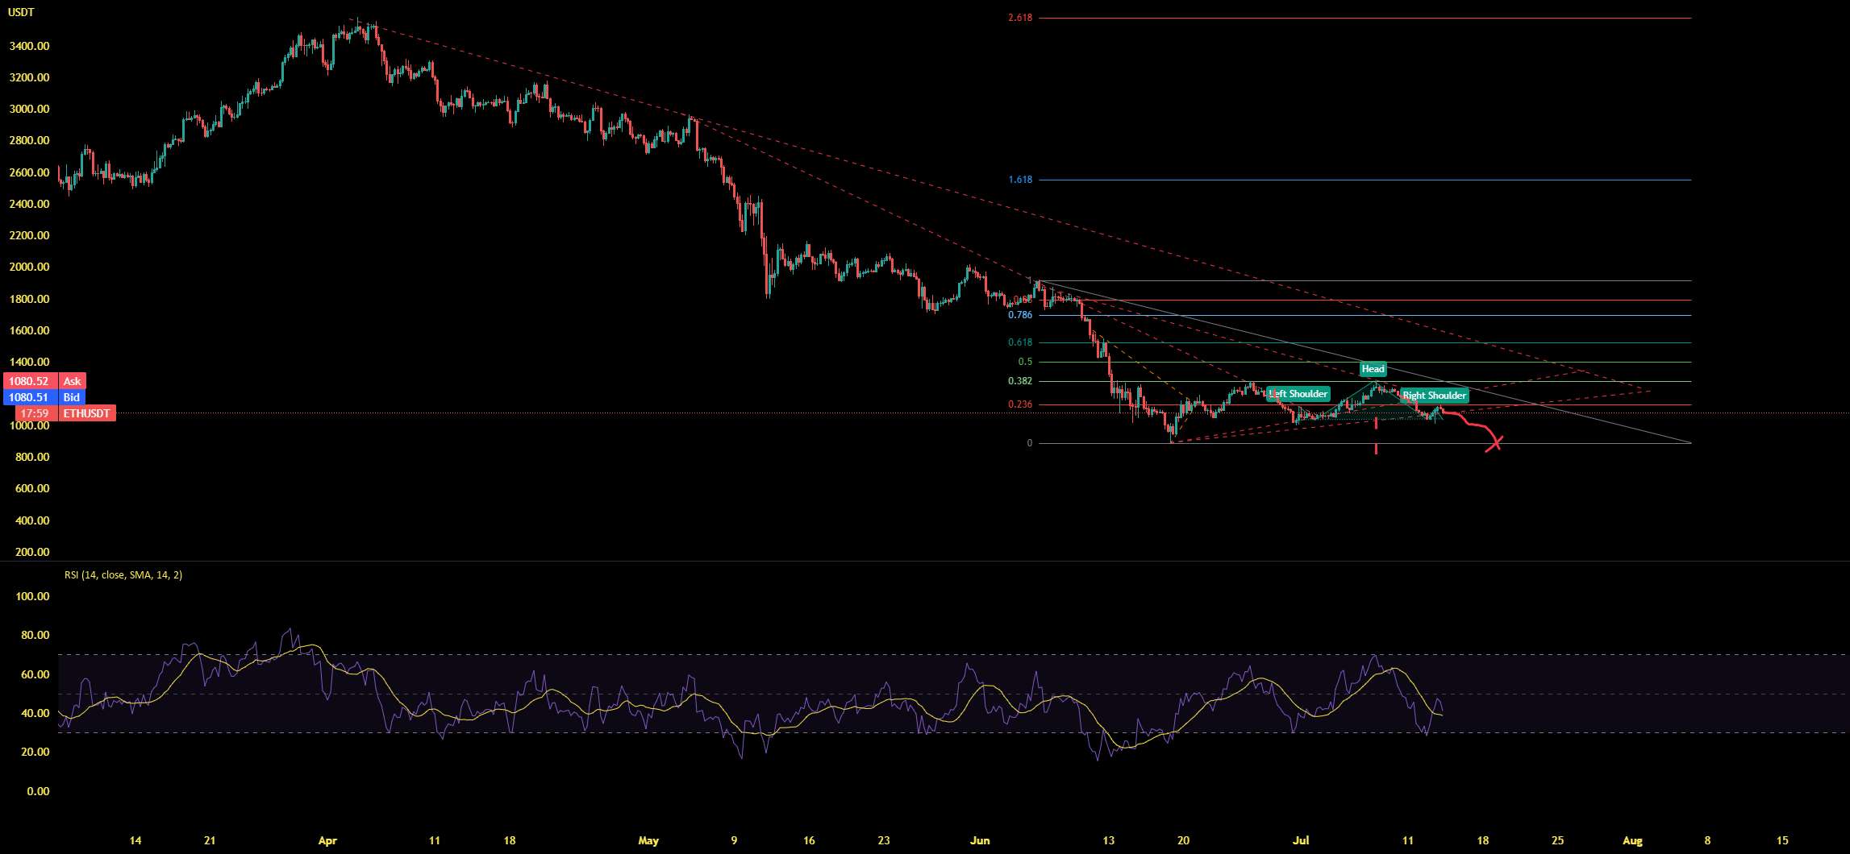1850x854 pixels.
Task: Click the 3400.00 price axis label
Action: (x=29, y=47)
